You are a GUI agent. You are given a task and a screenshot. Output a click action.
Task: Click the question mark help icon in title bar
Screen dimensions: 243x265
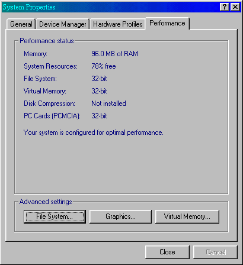tap(225, 7)
